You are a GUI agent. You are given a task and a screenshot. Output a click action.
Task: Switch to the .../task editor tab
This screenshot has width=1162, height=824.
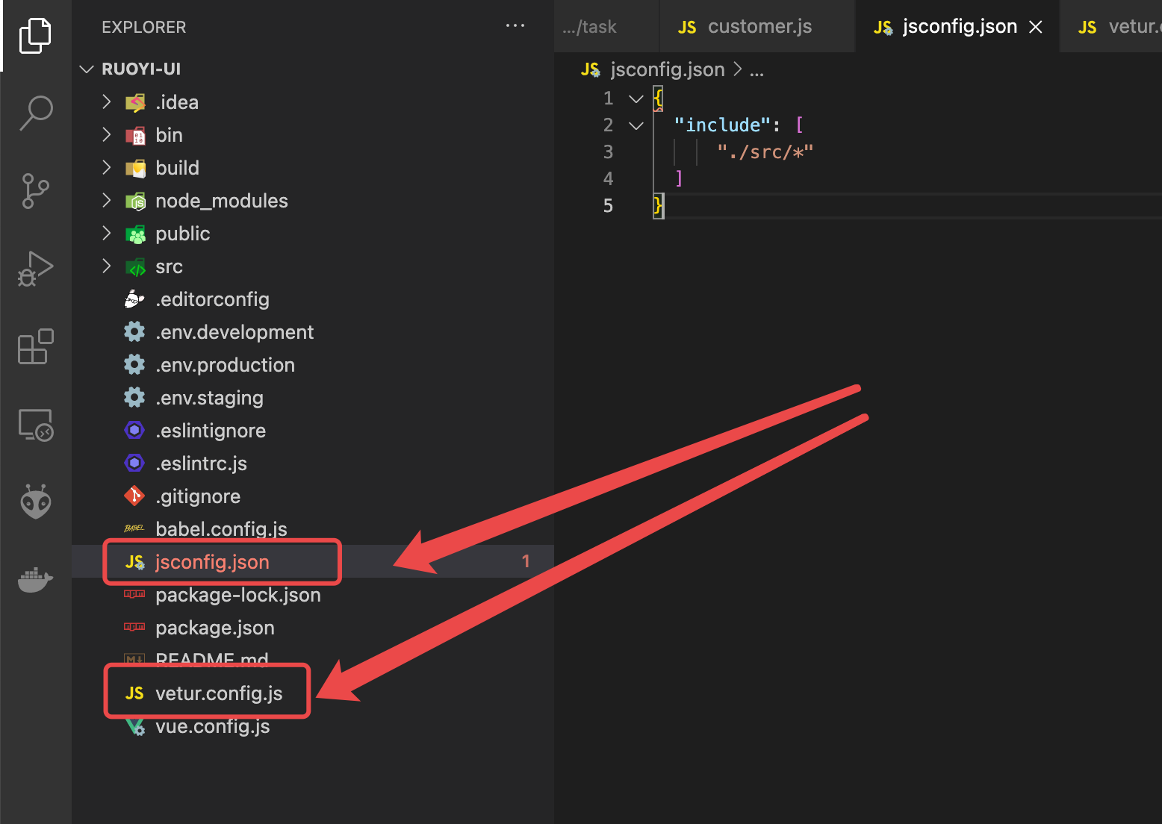(x=606, y=27)
